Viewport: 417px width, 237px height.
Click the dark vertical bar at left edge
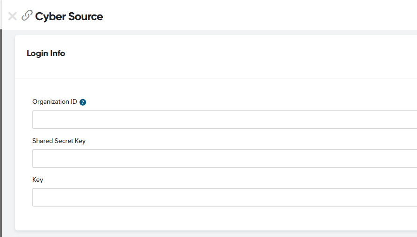[1, 131]
